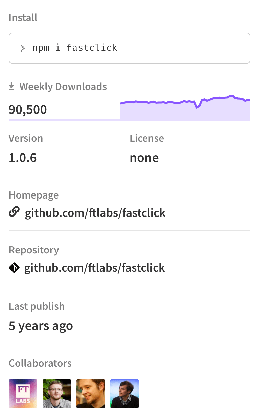Open the FT Labs collaborator avatar
Image resolution: width=255 pixels, height=412 pixels.
tap(23, 393)
